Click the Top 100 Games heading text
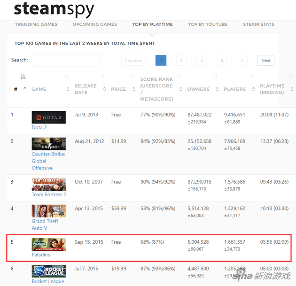 tap(85, 43)
